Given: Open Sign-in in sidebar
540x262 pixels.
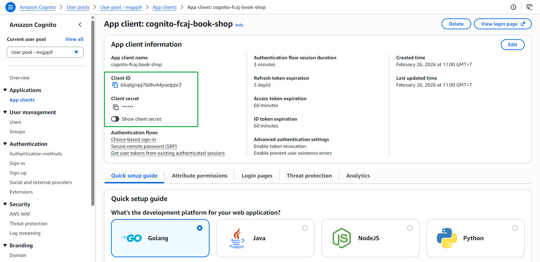Looking at the screenshot, I should coord(17,163).
